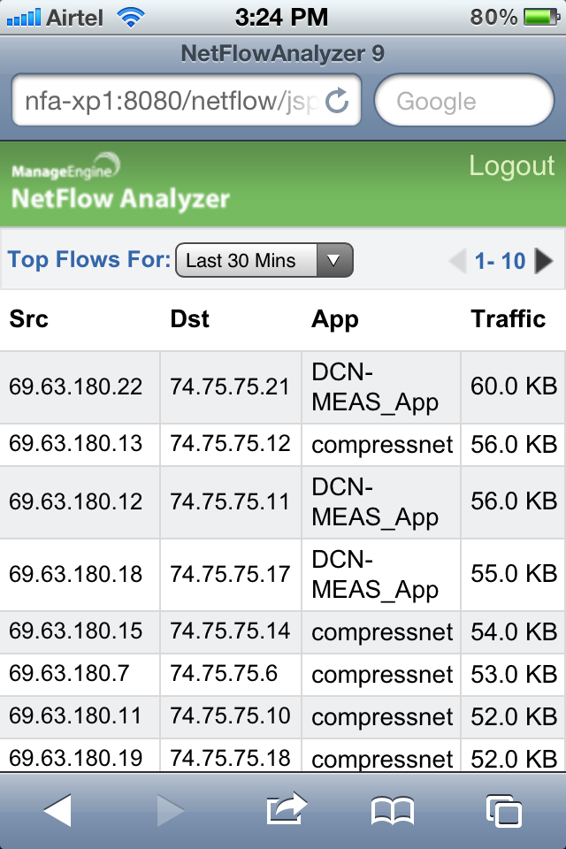Select destination 74.75.75.12 cell
The width and height of the screenshot is (566, 849).
point(230,444)
